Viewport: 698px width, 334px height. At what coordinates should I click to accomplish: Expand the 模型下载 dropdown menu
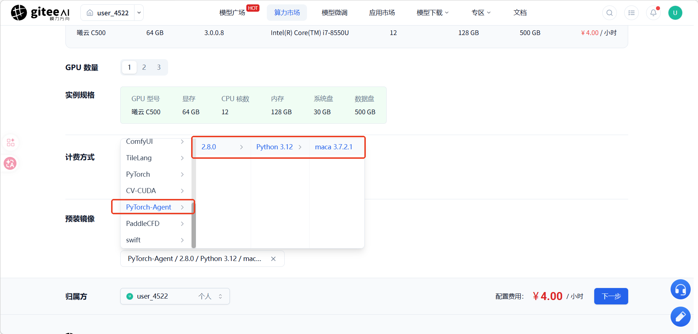click(x=433, y=13)
